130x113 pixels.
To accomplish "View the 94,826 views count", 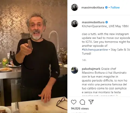I will [80, 108].
